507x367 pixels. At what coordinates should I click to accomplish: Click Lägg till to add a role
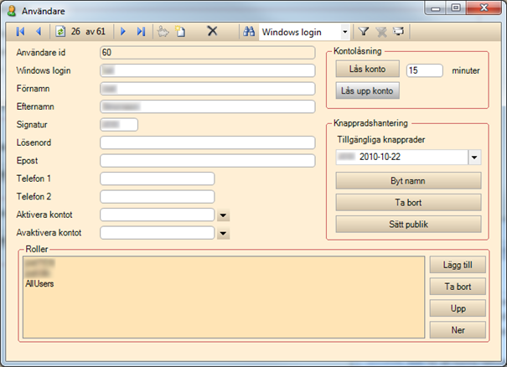point(457,266)
